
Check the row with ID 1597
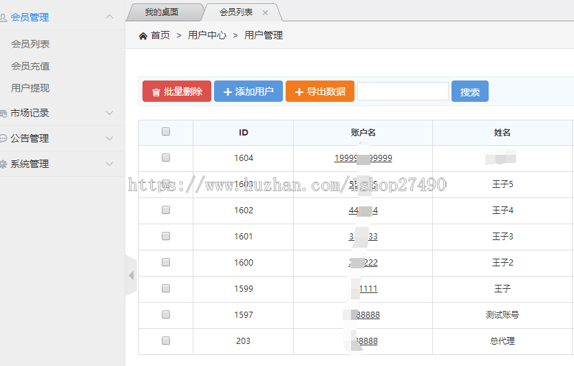[x=166, y=314]
